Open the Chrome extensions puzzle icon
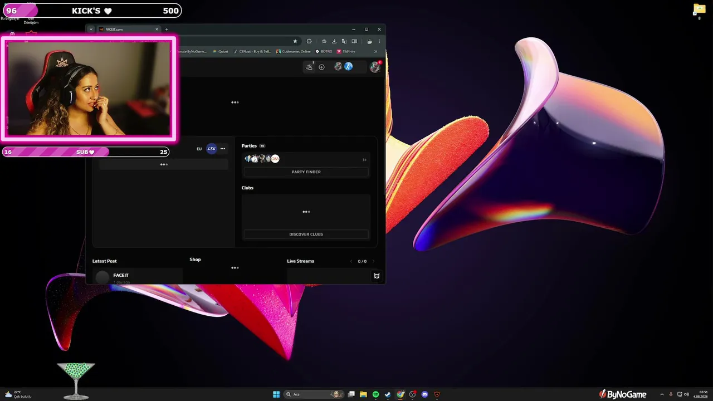This screenshot has width=713, height=401. tap(309, 41)
